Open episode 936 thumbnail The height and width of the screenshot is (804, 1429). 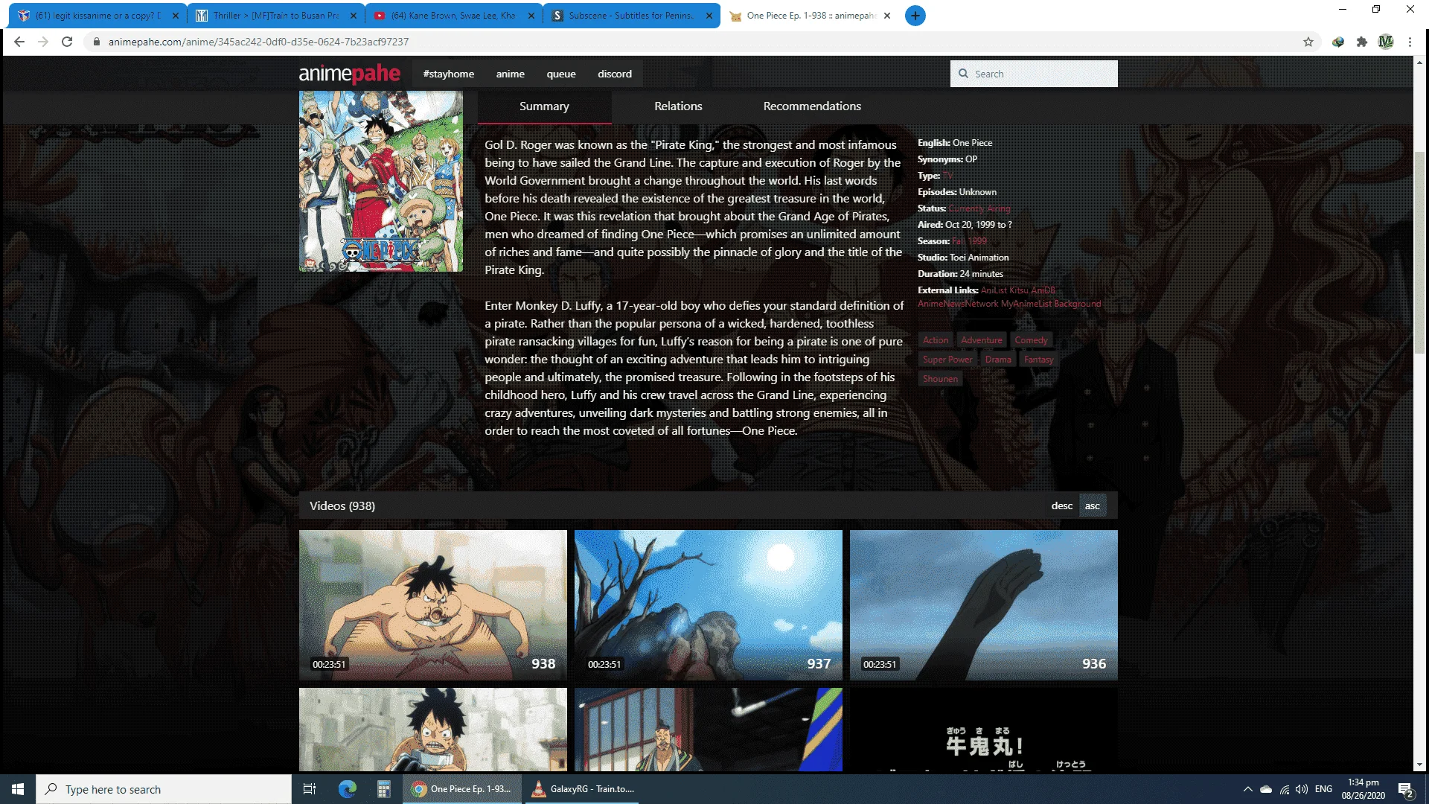coord(984,605)
